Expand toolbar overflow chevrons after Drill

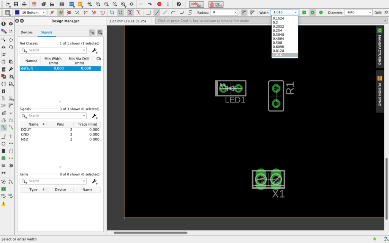(386, 13)
